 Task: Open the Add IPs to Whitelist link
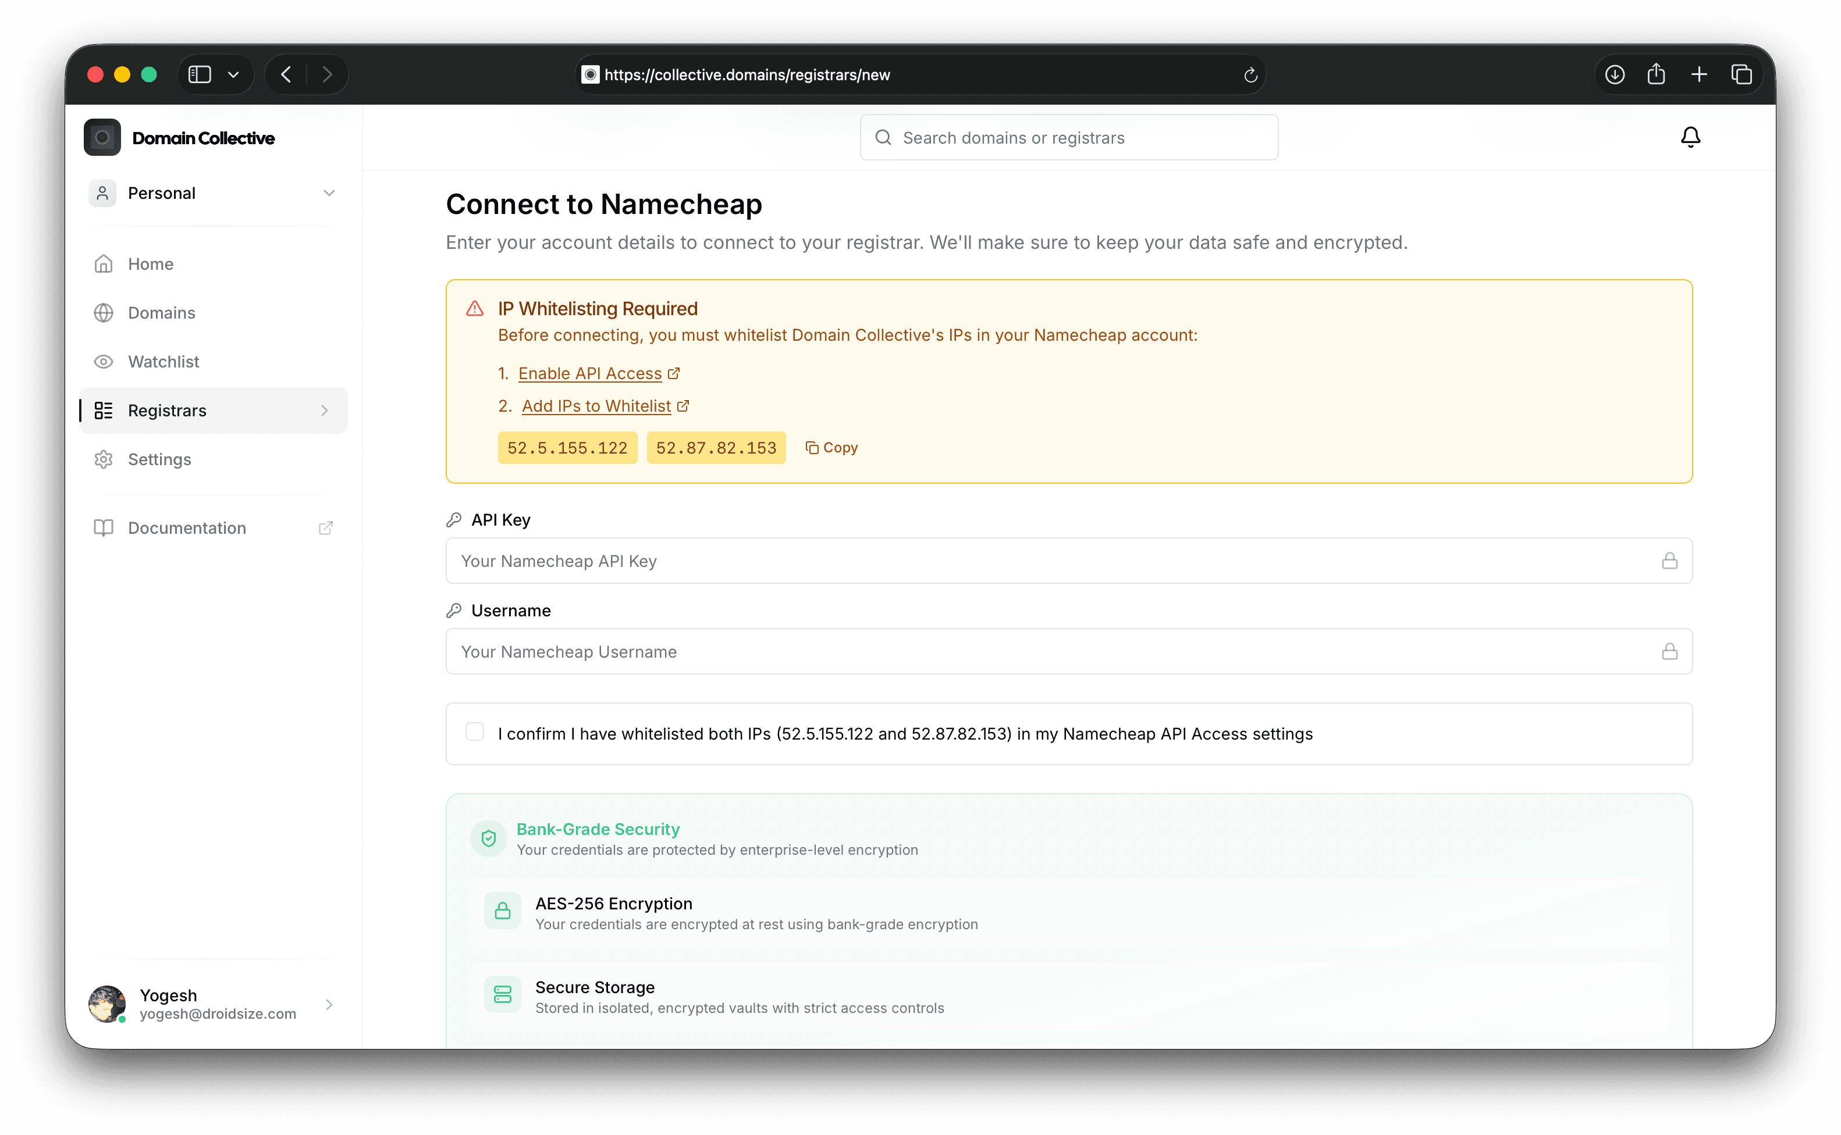click(596, 405)
